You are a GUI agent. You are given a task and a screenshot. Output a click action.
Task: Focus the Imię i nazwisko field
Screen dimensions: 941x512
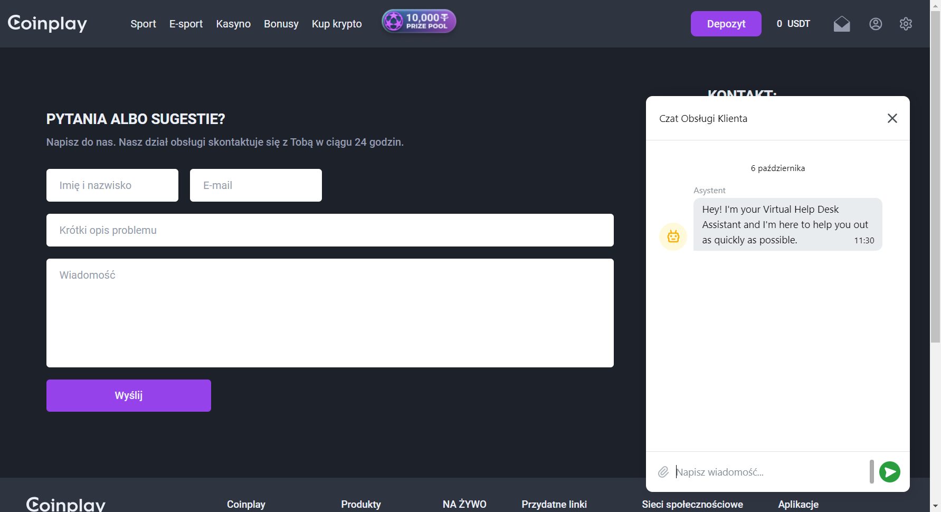(x=112, y=185)
